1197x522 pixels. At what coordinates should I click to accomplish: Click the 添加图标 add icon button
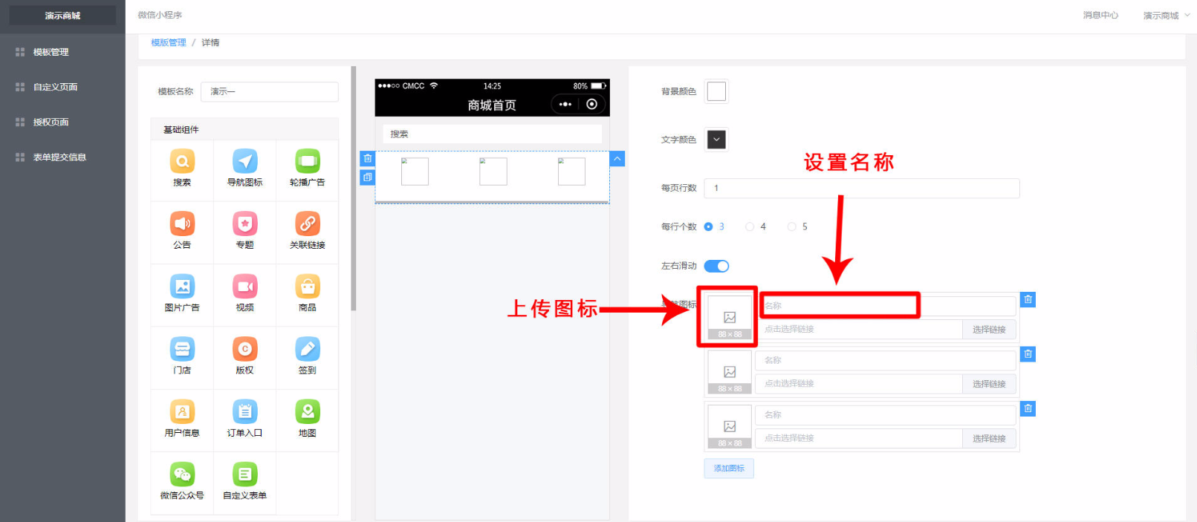[x=729, y=469]
